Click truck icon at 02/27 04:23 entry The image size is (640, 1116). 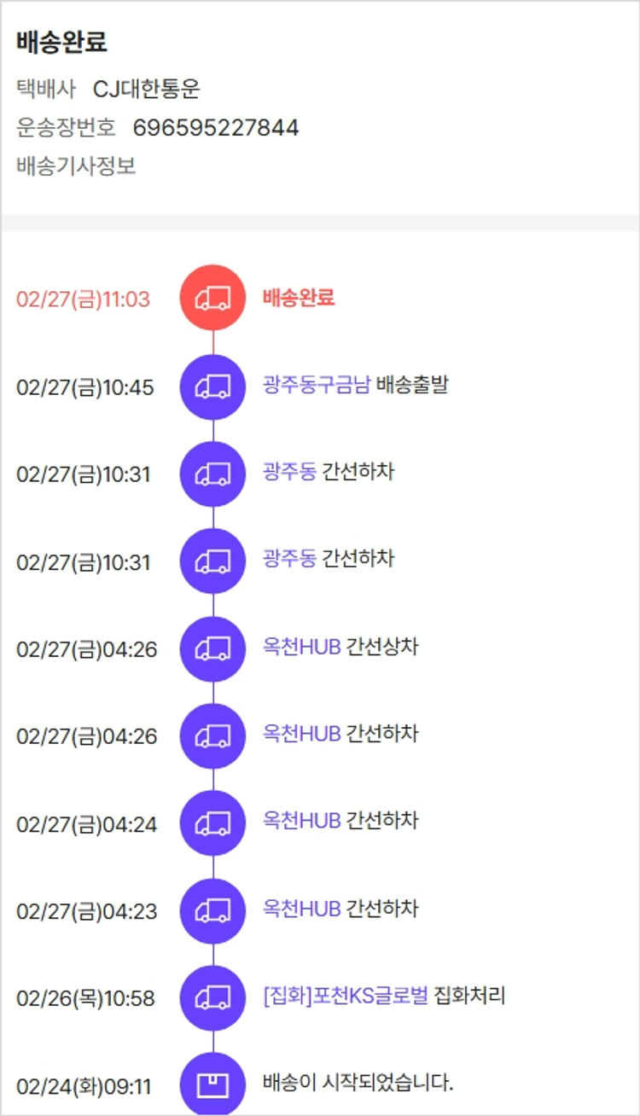(x=212, y=910)
